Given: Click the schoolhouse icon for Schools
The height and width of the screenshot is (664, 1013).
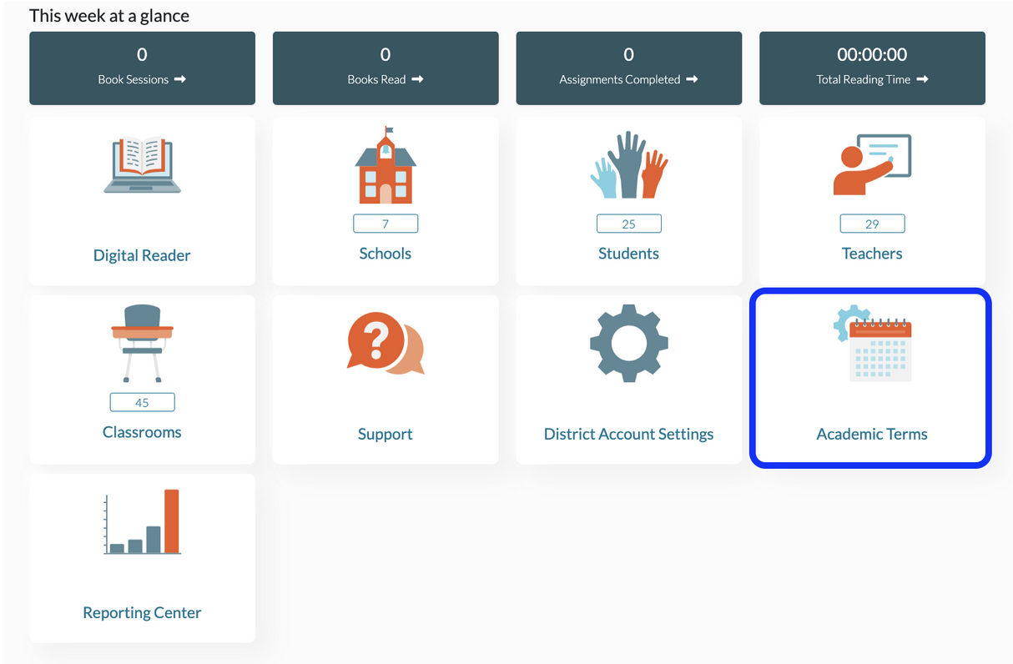Looking at the screenshot, I should (x=386, y=165).
